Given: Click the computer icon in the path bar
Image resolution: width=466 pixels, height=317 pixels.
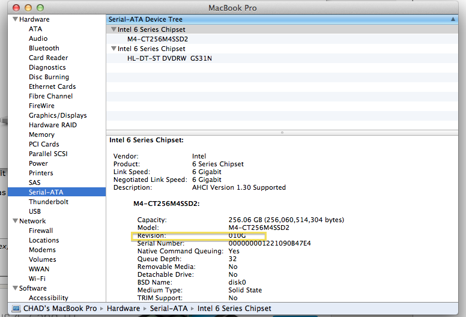Looking at the screenshot, I should (x=16, y=309).
